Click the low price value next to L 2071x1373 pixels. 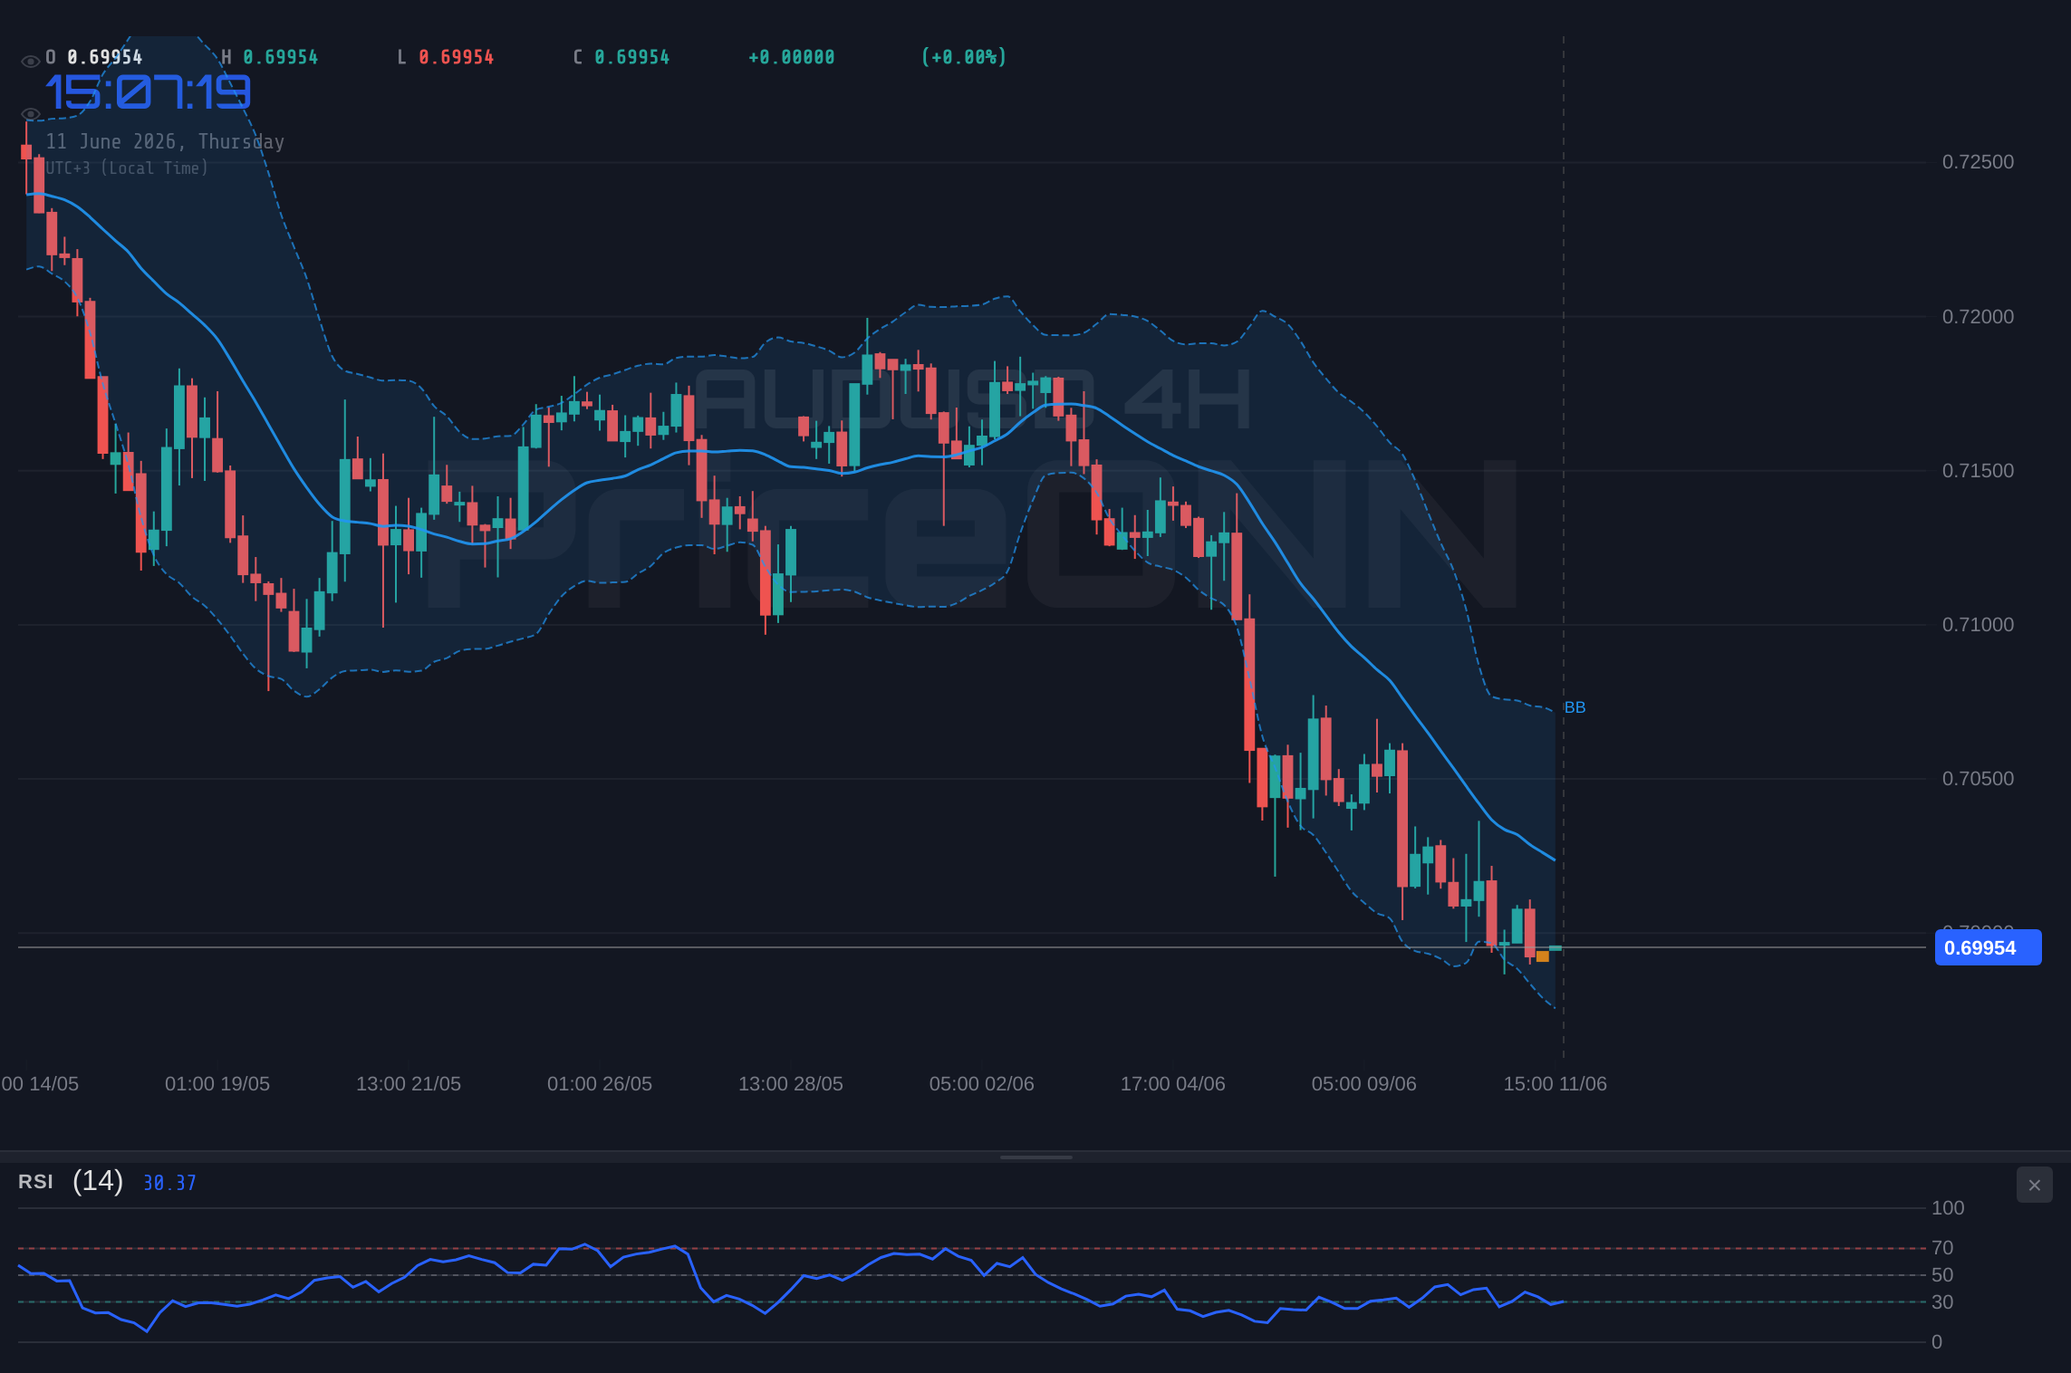(x=457, y=57)
